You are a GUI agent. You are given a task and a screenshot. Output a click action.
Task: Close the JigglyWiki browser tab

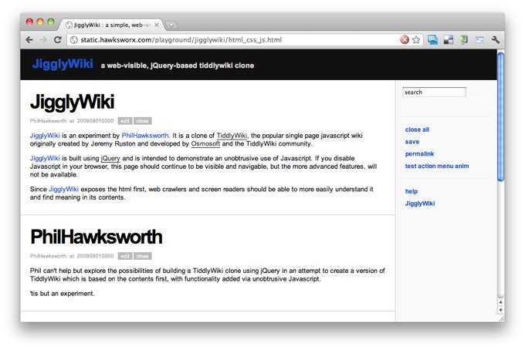(x=157, y=25)
